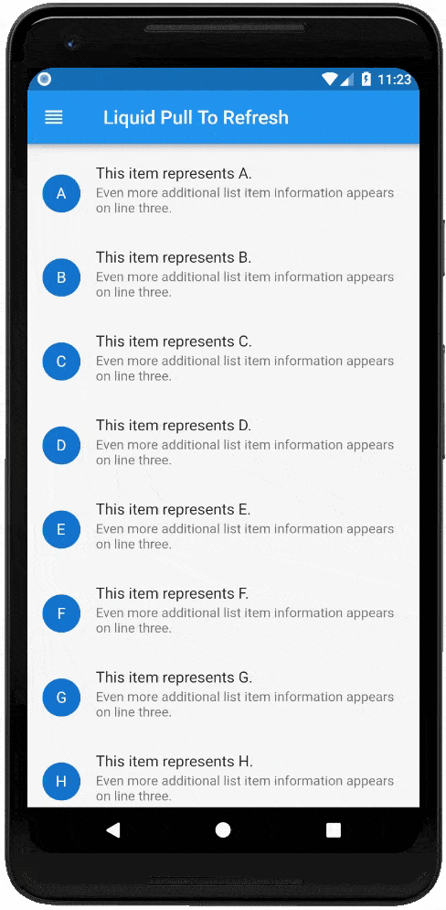Tap the circular B avatar
The height and width of the screenshot is (910, 446).
pos(61,277)
